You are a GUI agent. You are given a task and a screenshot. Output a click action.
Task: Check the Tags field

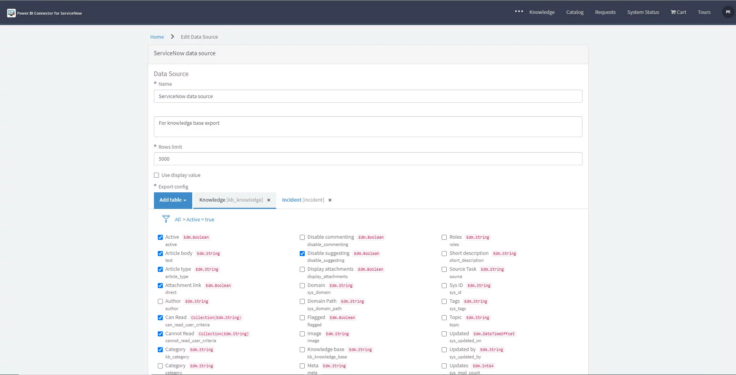[x=444, y=302]
